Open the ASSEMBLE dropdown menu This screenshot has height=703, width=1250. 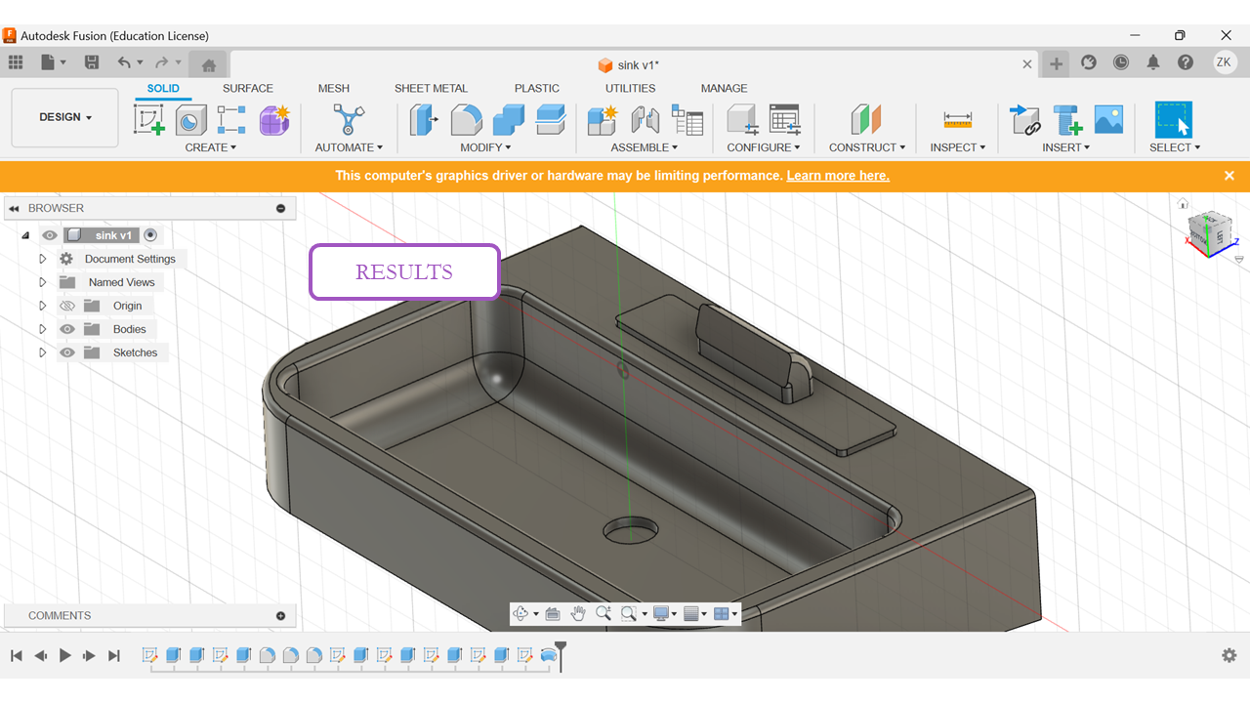pyautogui.click(x=645, y=147)
